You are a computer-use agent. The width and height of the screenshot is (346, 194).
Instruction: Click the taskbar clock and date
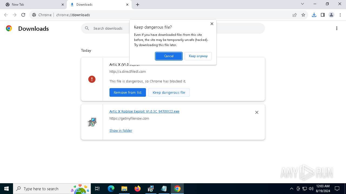tap(323, 189)
